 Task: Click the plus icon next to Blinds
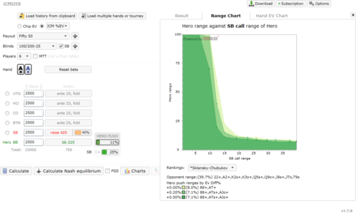(x=75, y=46)
